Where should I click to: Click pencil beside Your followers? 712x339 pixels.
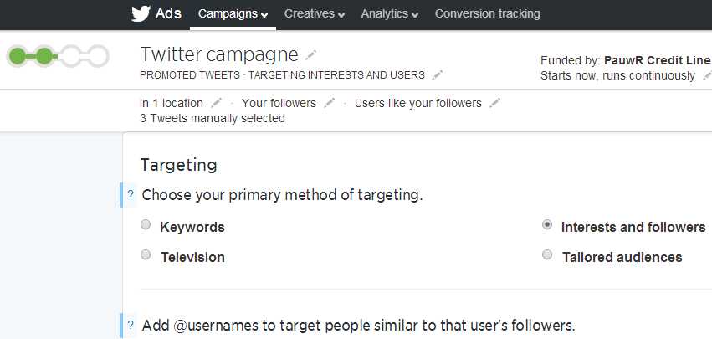[x=330, y=103]
